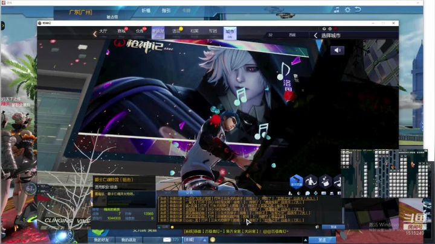Click the 显示武器 show-weapon hexagon icon
Viewport: 435px width, 244px height.
click(296, 182)
